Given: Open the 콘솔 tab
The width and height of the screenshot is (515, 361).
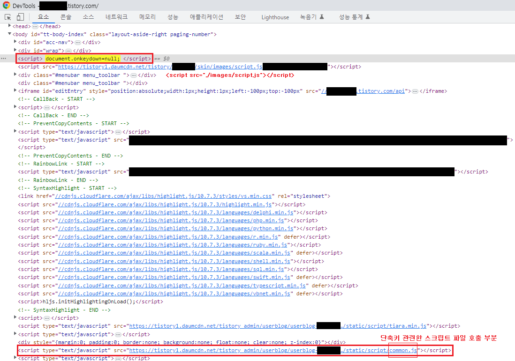Looking at the screenshot, I should pos(66,17).
